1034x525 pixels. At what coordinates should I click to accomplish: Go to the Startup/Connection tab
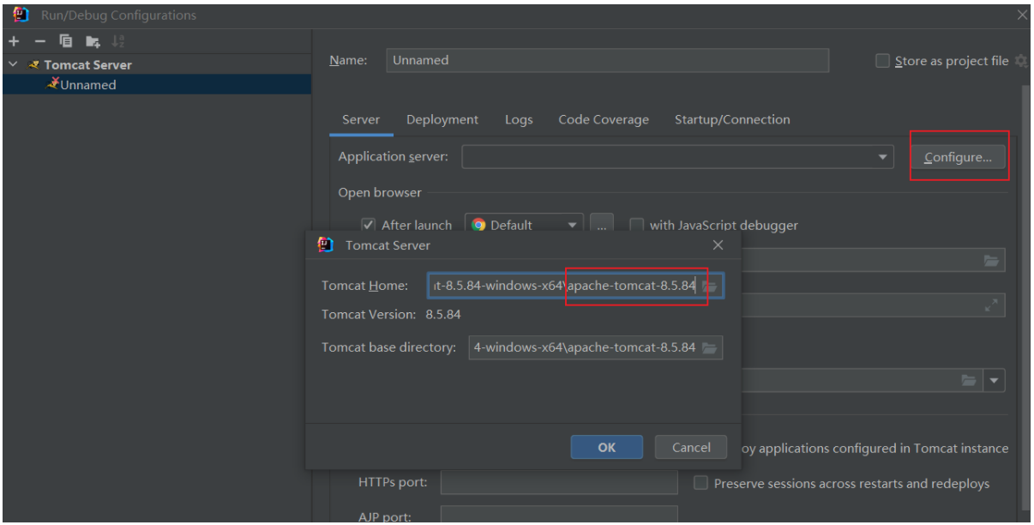click(732, 119)
